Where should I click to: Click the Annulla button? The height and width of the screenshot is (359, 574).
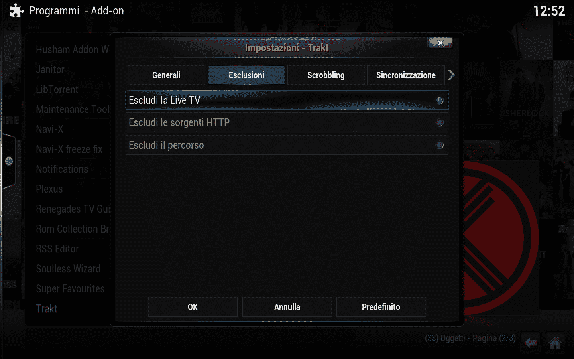click(287, 307)
